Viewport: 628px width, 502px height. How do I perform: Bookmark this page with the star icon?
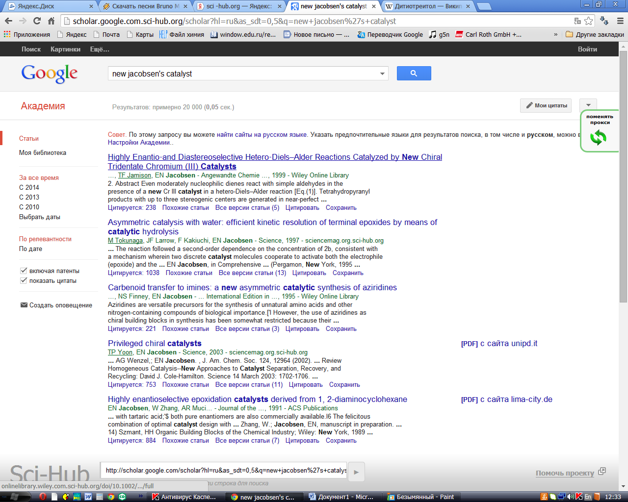pos(589,21)
